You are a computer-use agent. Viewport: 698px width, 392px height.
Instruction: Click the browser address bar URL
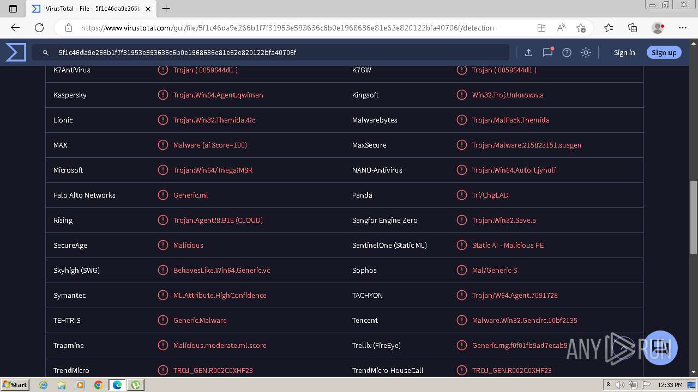point(287,28)
